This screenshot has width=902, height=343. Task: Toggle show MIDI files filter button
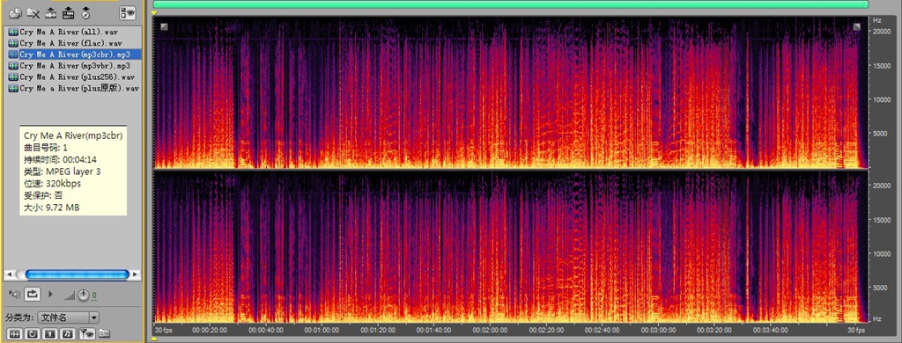click(68, 333)
